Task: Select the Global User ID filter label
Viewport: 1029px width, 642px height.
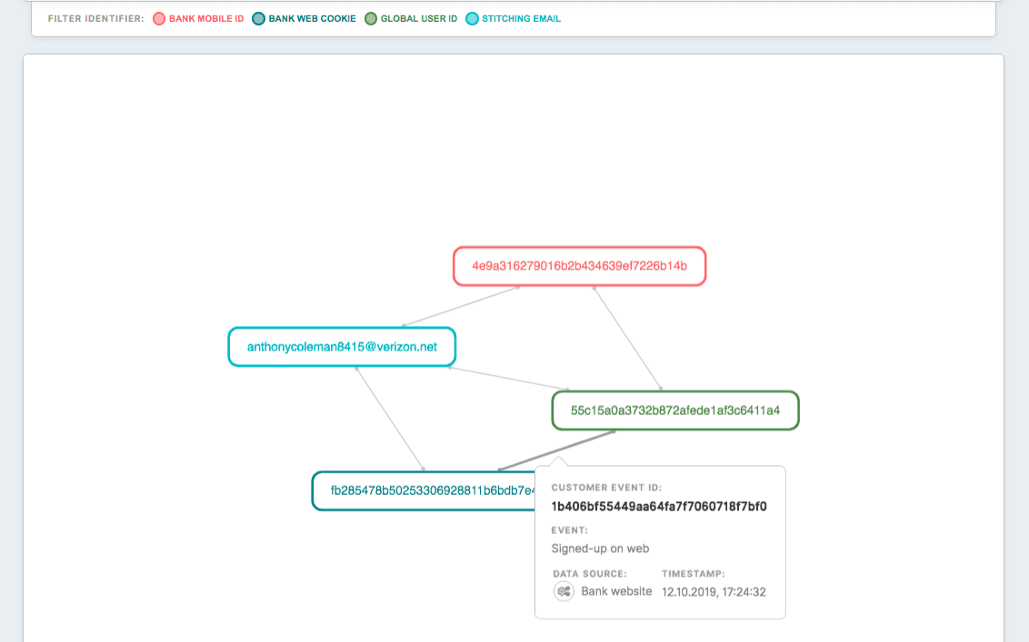Action: tap(418, 18)
